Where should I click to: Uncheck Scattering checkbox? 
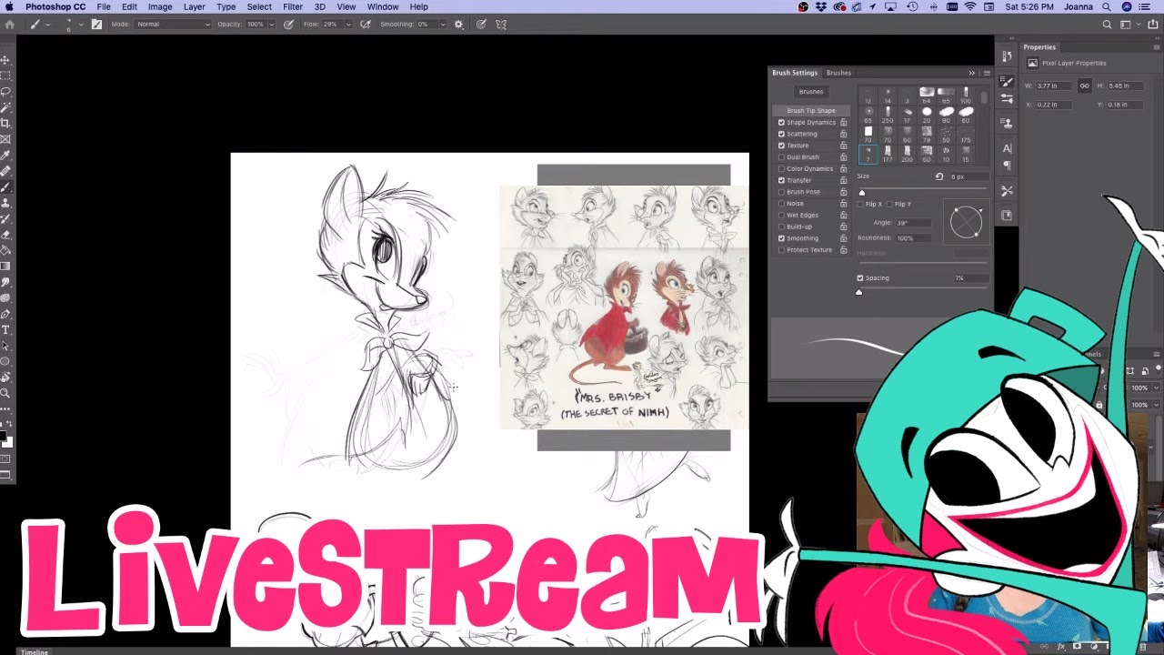pos(781,134)
